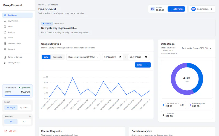Click the AM user avatar

point(194,9)
